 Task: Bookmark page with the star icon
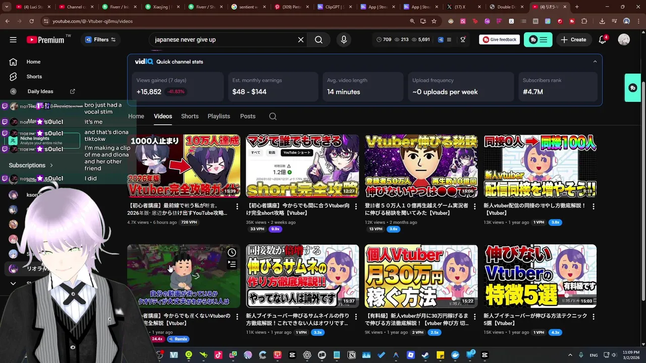pyautogui.click(x=434, y=21)
